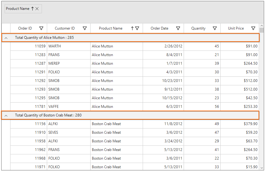Select Order ID cell 11293
Image resolution: width=265 pixels, height=171 pixels.
[x=29, y=89]
